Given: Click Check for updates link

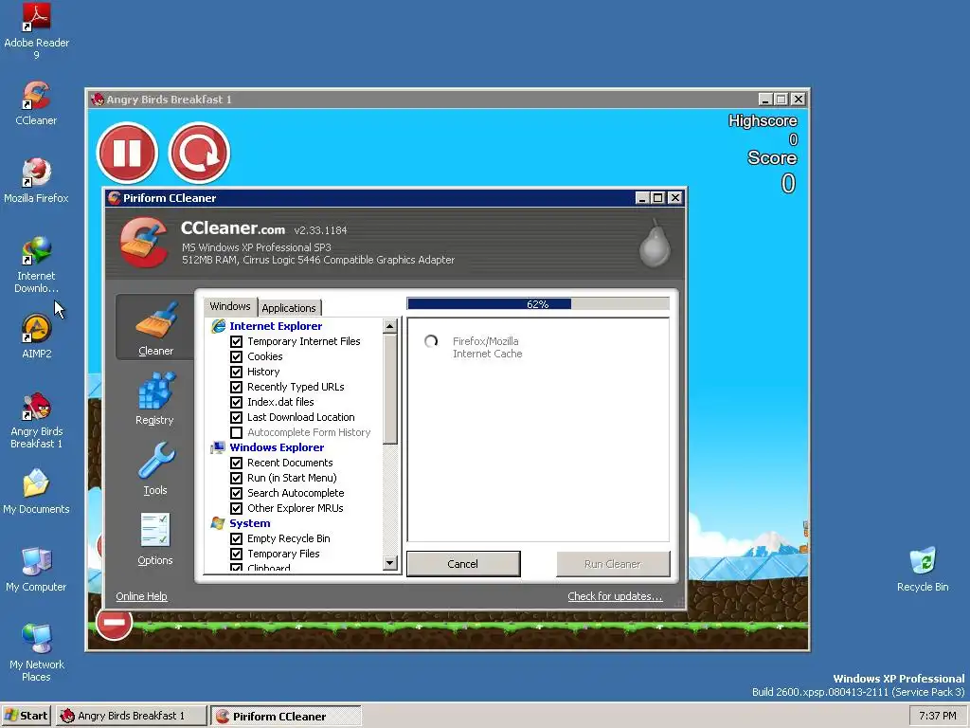Looking at the screenshot, I should (x=615, y=596).
